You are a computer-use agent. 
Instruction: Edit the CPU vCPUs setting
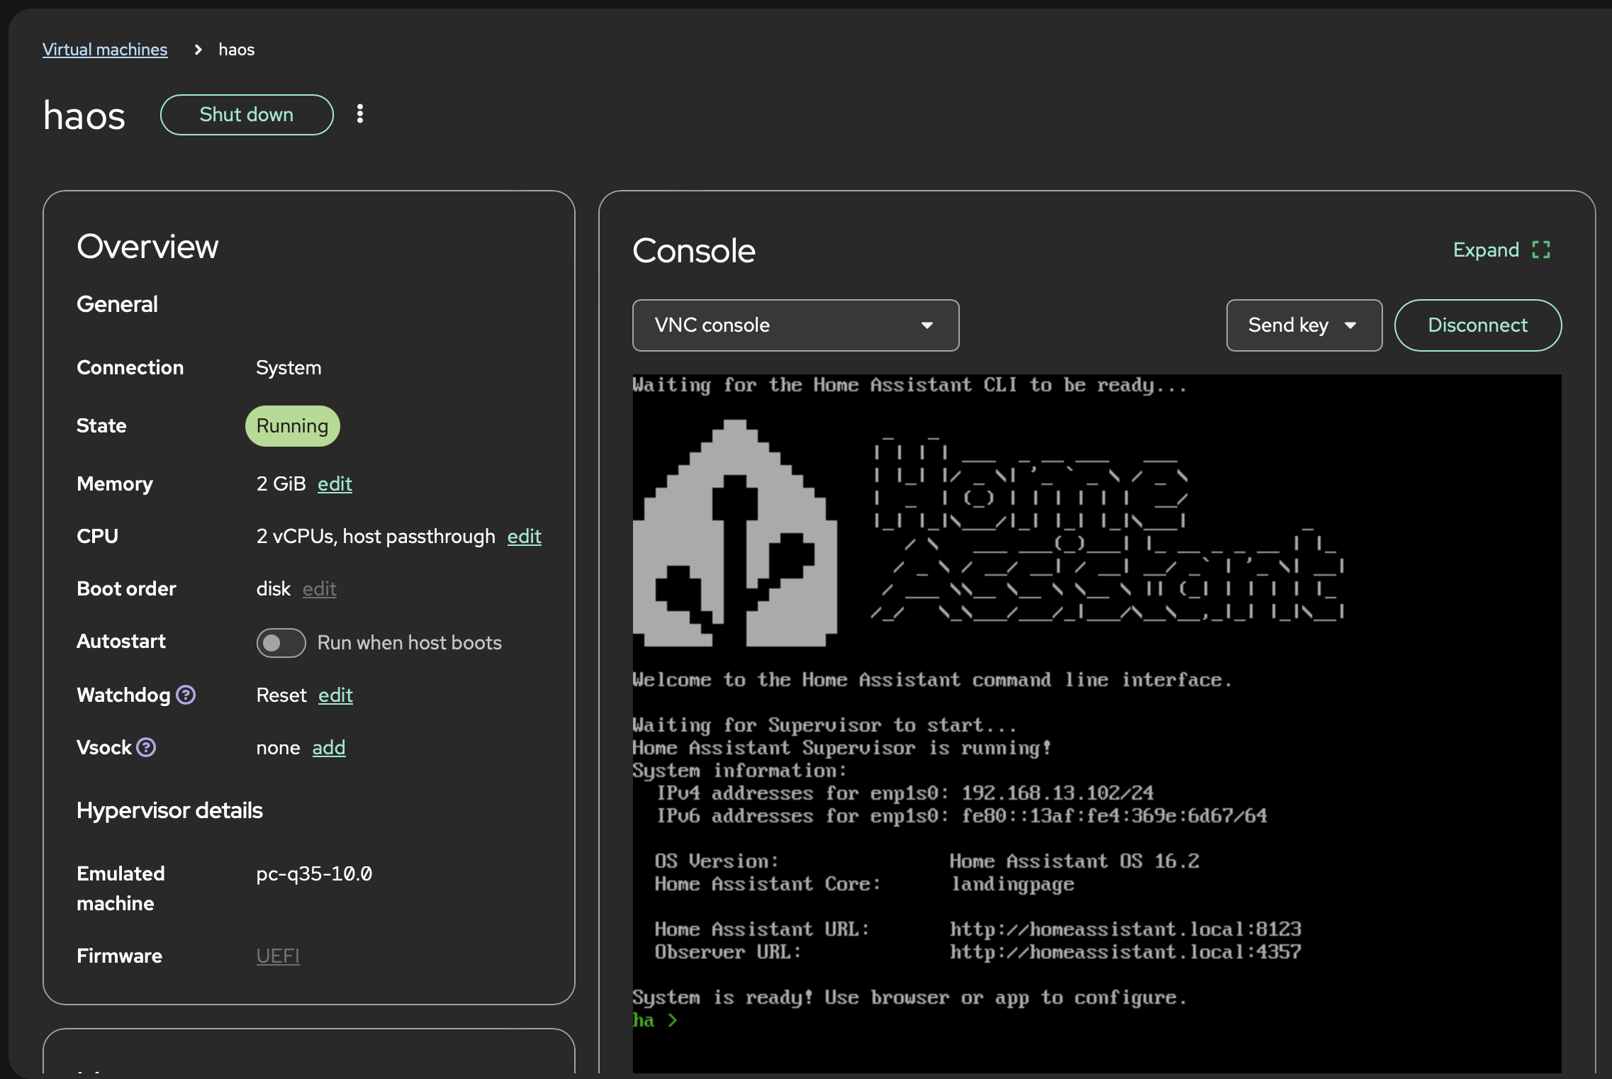524,537
